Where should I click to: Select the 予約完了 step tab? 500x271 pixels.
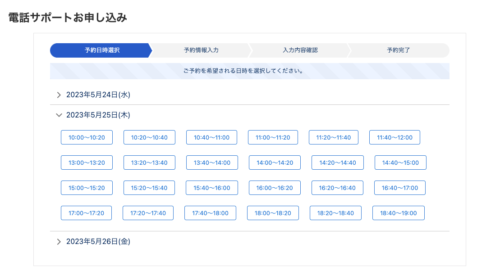pyautogui.click(x=399, y=50)
